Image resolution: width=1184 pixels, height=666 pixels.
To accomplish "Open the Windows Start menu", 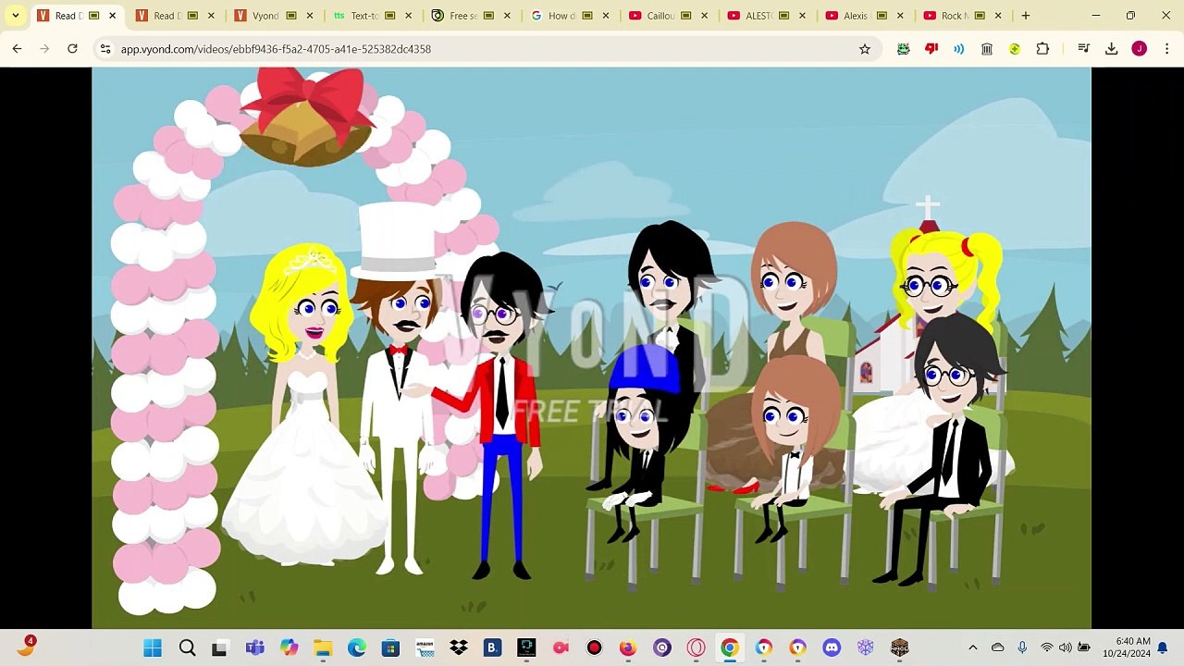I will coord(153,647).
